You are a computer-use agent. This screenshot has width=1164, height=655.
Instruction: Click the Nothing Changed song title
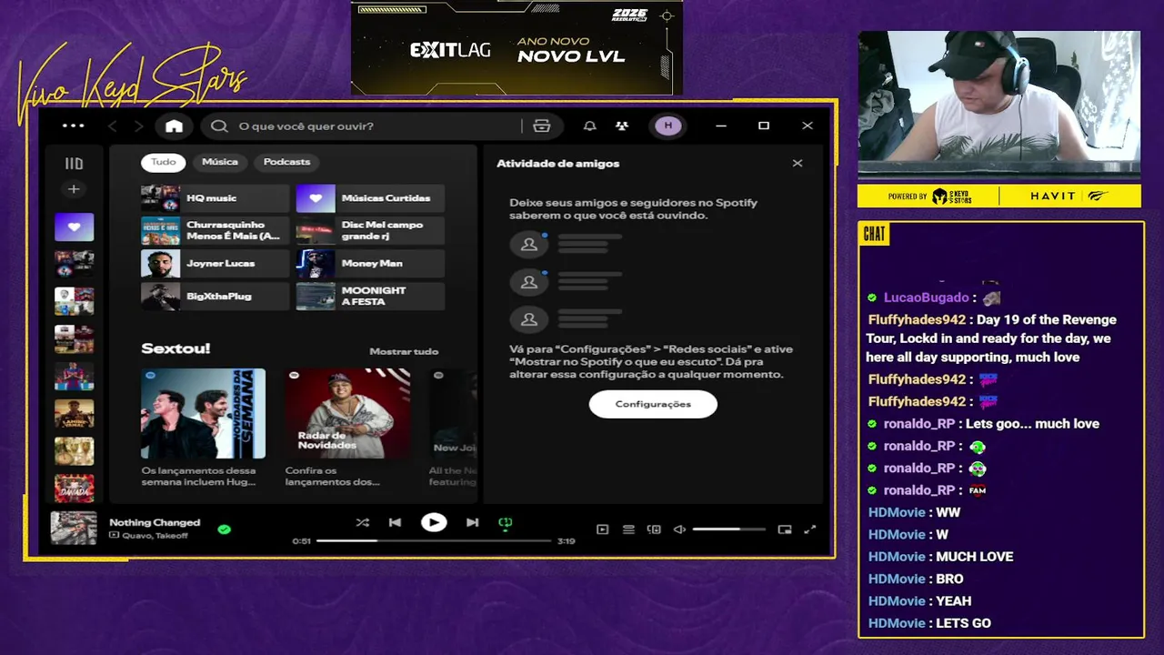[x=155, y=522]
